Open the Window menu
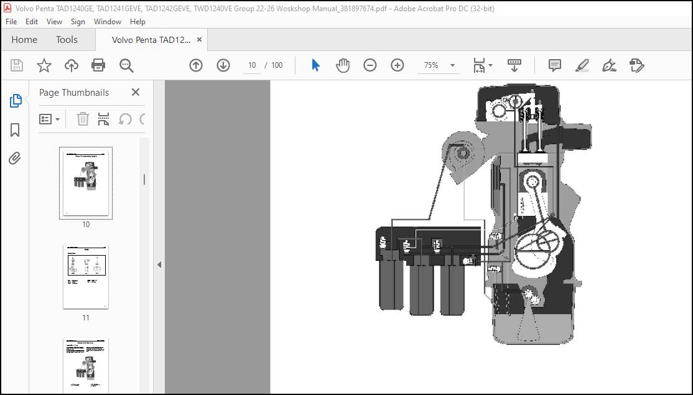693x395 pixels. (x=108, y=22)
